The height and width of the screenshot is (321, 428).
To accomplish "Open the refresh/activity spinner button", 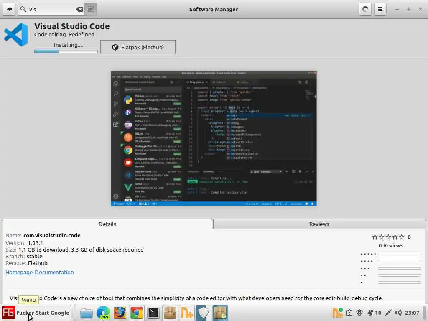I will point(365,9).
